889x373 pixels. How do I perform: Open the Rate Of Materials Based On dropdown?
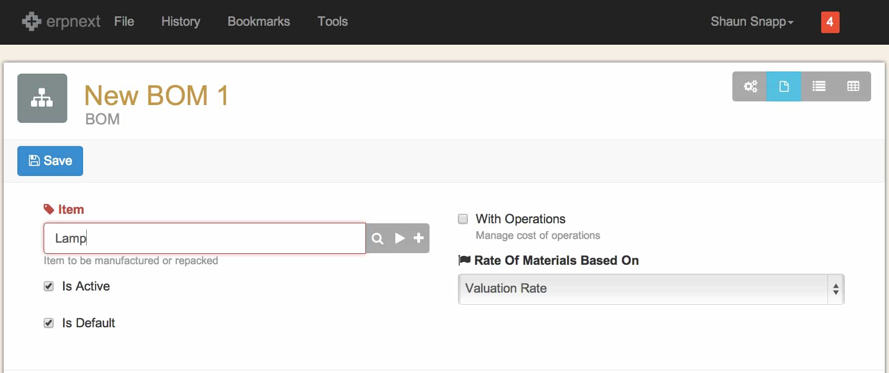point(651,289)
